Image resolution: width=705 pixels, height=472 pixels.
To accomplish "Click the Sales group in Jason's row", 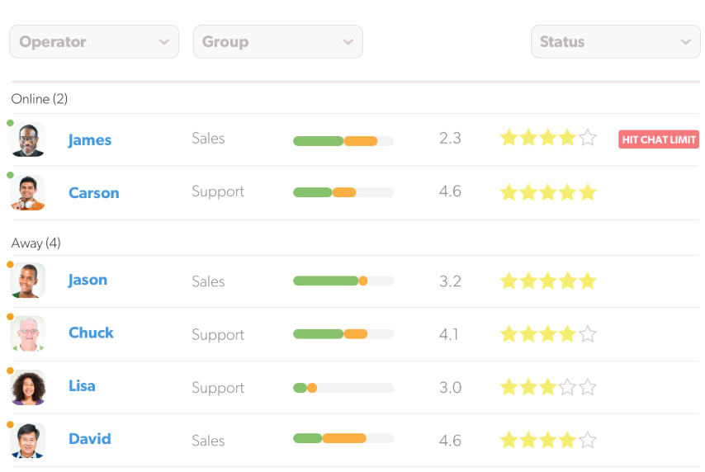I will (208, 281).
